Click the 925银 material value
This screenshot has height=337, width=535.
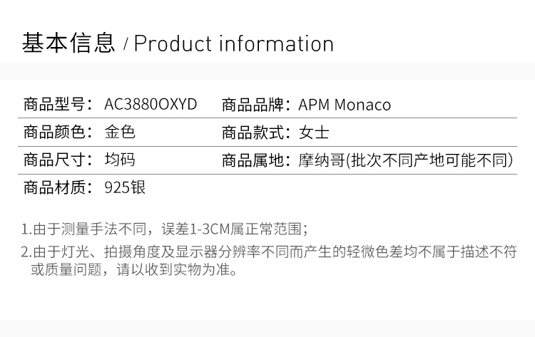pyautogui.click(x=126, y=188)
